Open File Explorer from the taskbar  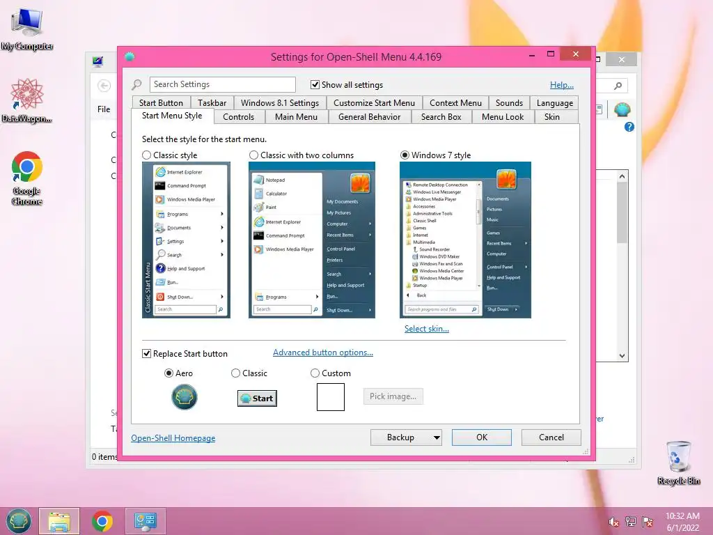(x=59, y=521)
